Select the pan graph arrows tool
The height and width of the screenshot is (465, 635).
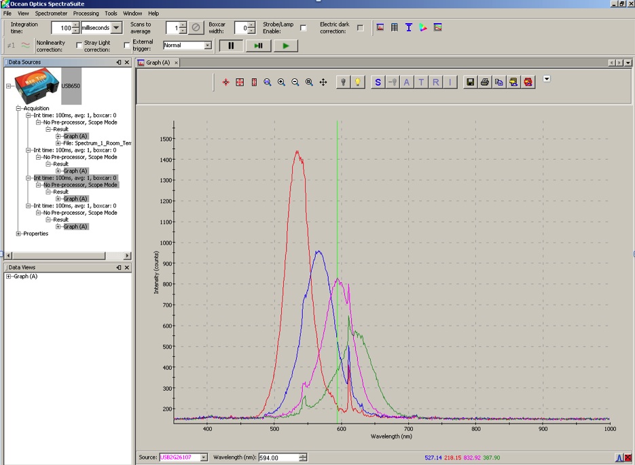point(323,82)
